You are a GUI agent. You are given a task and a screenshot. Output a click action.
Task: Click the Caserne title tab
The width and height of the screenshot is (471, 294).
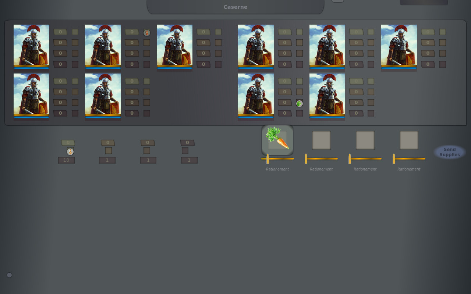235,7
